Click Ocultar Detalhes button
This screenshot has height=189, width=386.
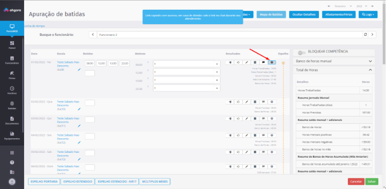click(304, 15)
